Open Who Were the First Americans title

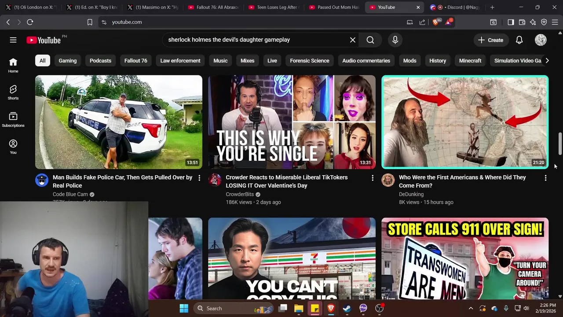pyautogui.click(x=462, y=181)
